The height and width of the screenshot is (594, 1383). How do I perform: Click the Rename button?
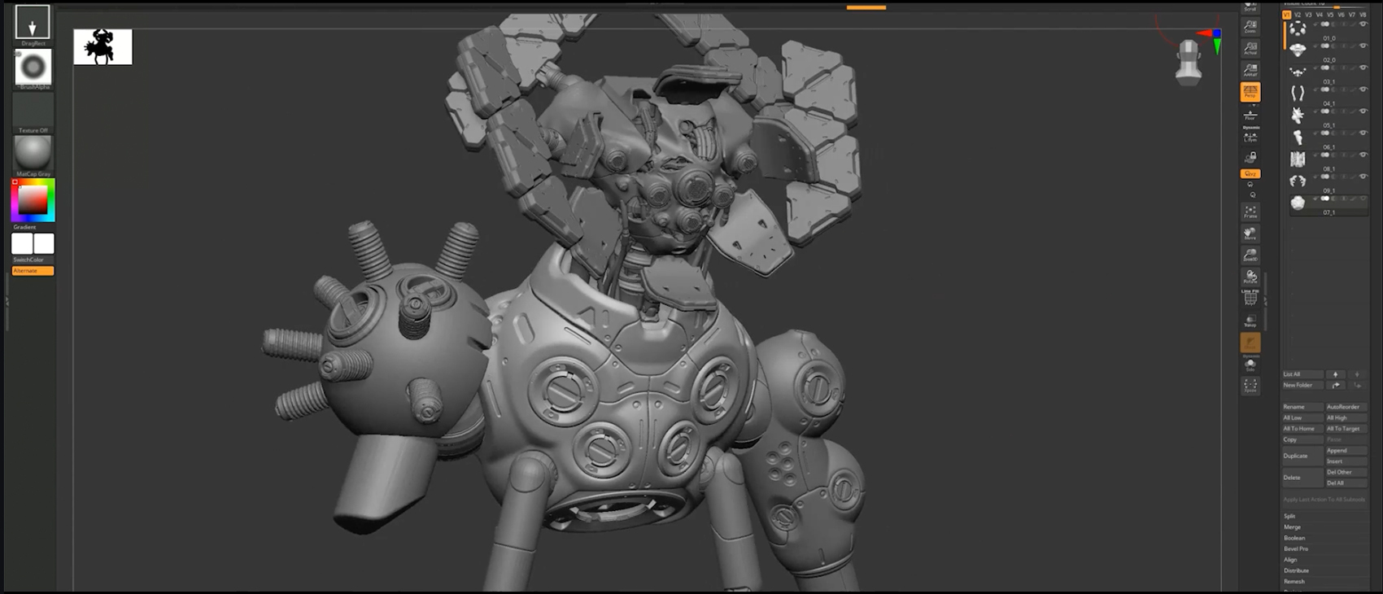1303,407
